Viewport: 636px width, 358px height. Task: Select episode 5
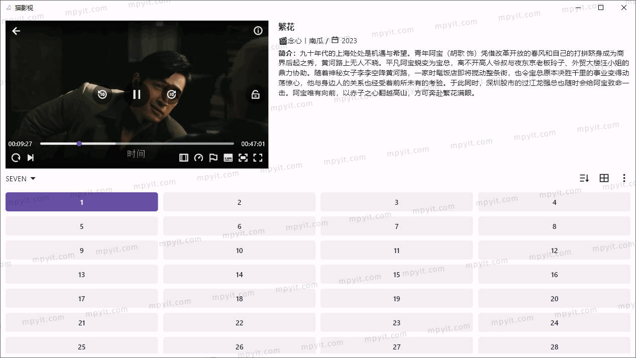click(82, 226)
